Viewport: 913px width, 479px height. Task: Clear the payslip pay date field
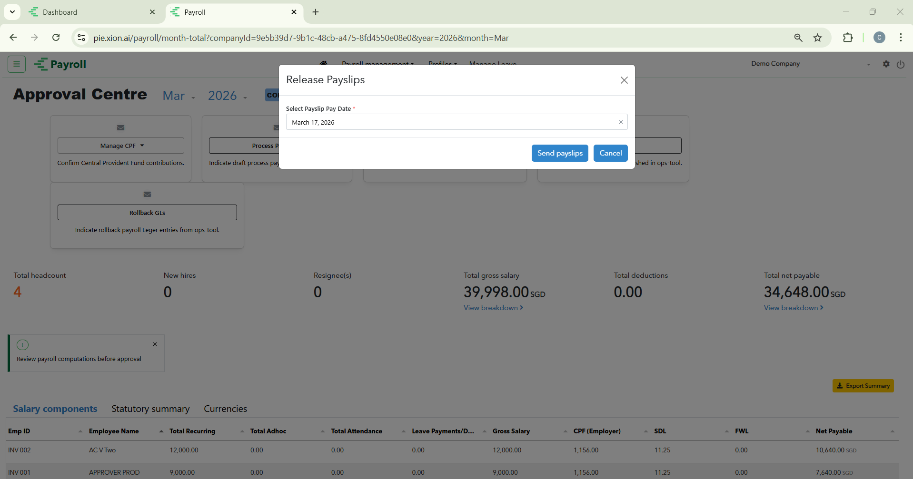621,122
